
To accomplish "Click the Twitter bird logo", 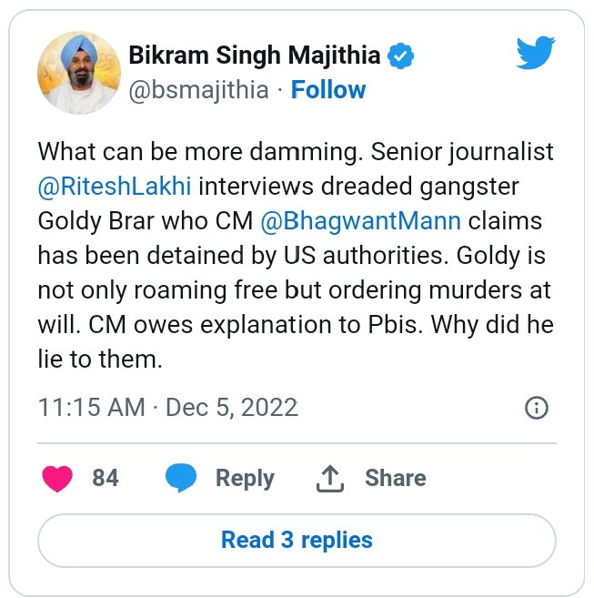I will point(536,54).
